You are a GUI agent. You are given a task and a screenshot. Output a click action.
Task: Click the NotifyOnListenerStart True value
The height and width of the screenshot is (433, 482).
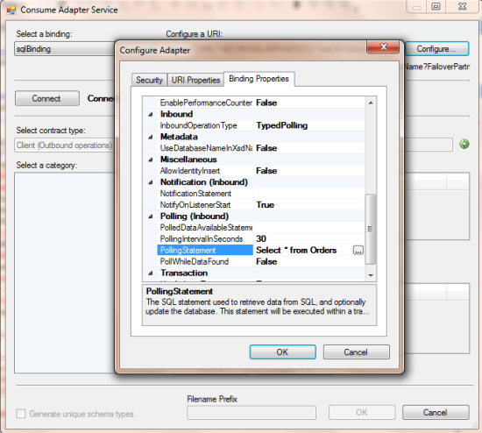266,205
